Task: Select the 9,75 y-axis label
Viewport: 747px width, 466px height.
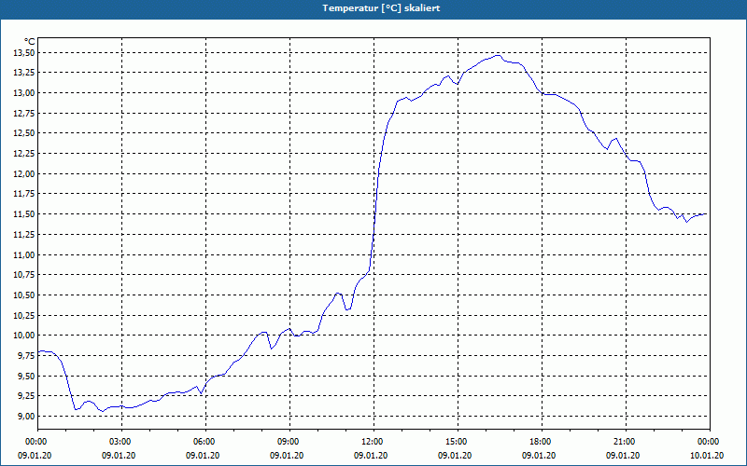Action: click(x=26, y=356)
